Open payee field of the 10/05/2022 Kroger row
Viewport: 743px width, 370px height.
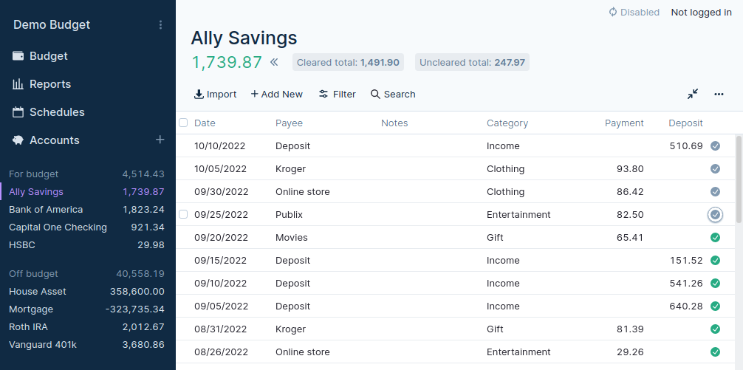(x=321, y=169)
